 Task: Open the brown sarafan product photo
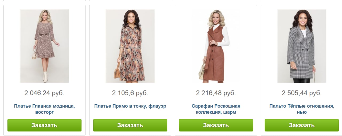pos(216,46)
